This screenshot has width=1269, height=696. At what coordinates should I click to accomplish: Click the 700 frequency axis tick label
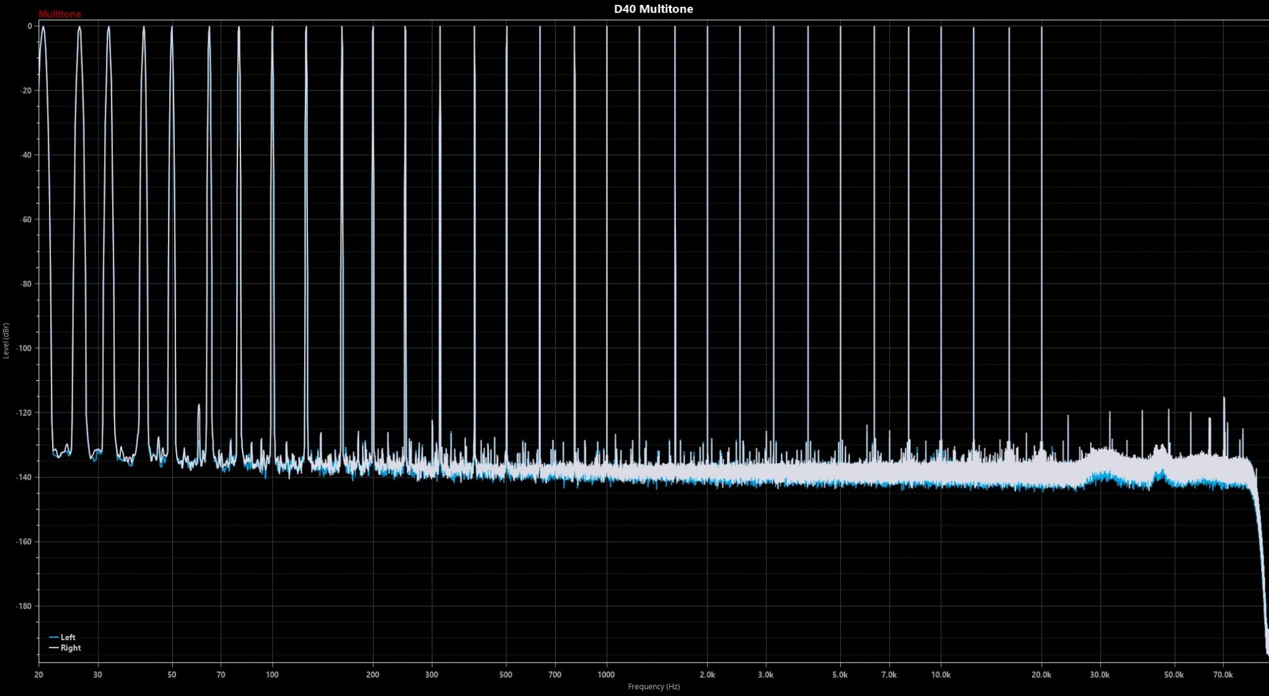(x=555, y=675)
